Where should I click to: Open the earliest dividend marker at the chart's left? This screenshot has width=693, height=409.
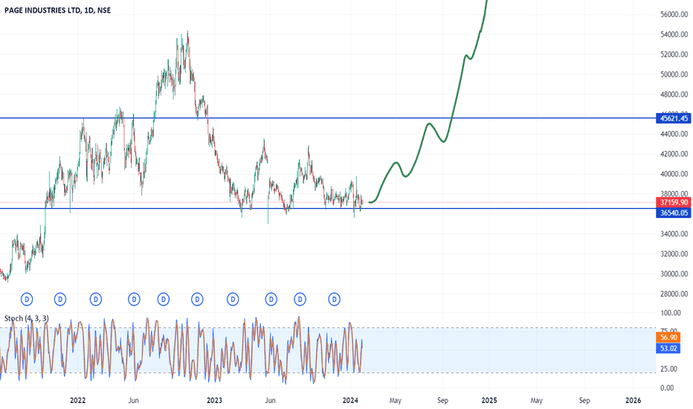coord(27,300)
